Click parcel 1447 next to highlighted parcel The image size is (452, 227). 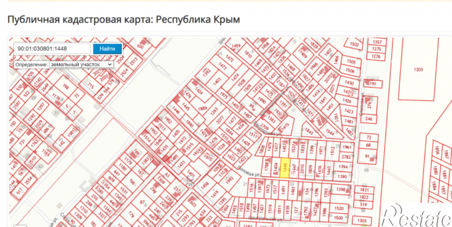294,169
